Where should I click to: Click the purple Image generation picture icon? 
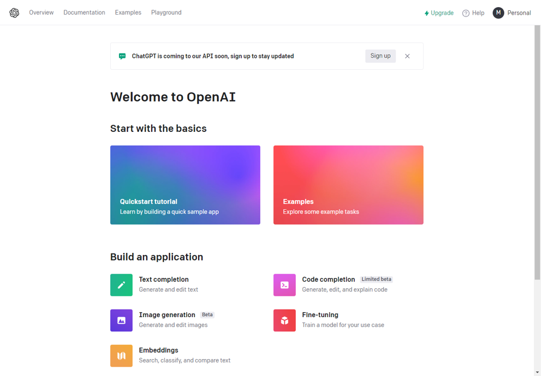pos(121,320)
